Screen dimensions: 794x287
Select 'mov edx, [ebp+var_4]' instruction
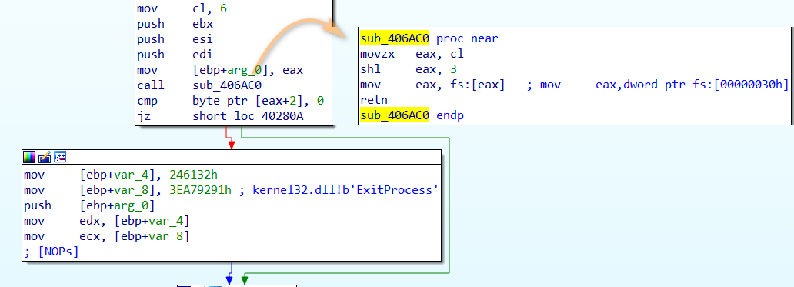tap(106, 221)
